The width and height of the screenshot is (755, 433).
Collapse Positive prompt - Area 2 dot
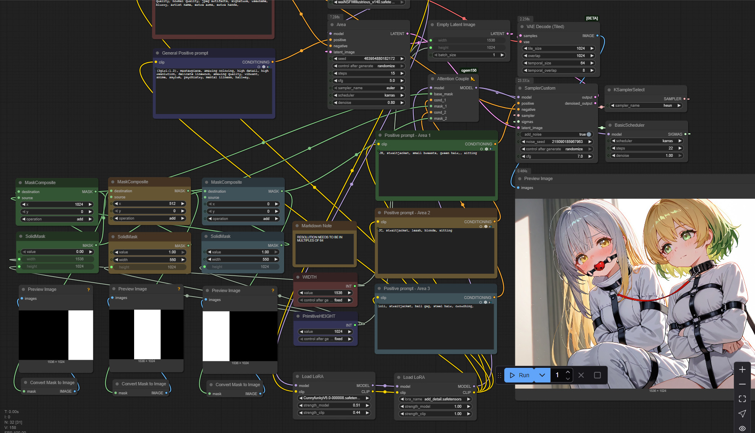379,213
